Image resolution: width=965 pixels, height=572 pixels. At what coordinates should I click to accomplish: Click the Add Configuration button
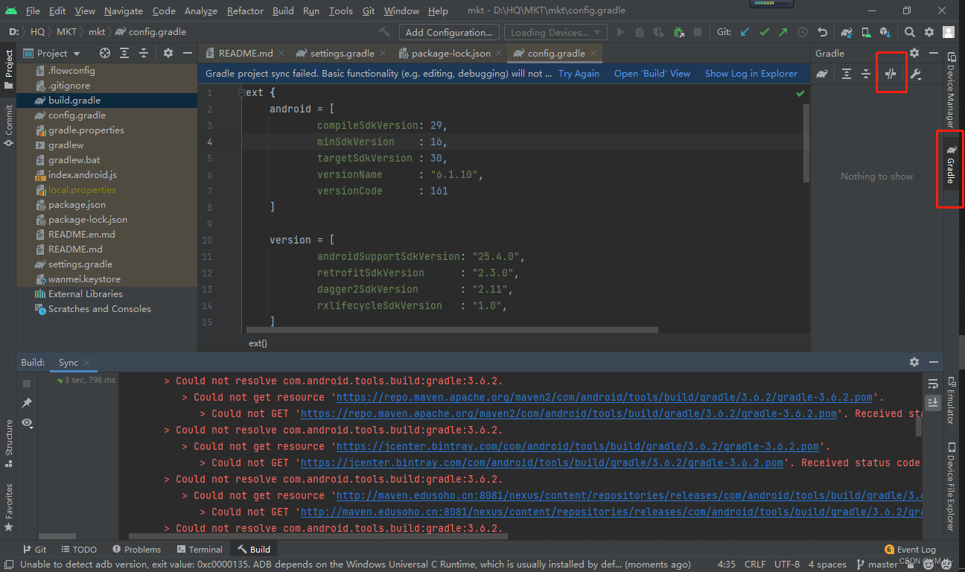pyautogui.click(x=448, y=32)
